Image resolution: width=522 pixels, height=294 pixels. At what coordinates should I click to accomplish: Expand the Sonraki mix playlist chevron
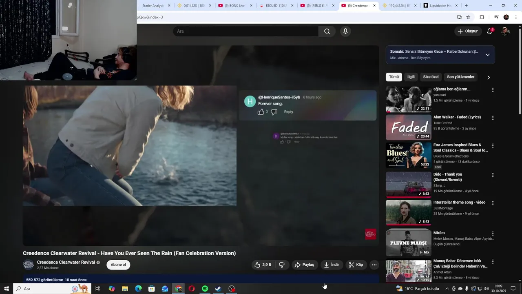(x=488, y=55)
